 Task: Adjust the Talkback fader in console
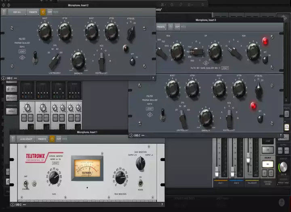[x=248, y=157]
